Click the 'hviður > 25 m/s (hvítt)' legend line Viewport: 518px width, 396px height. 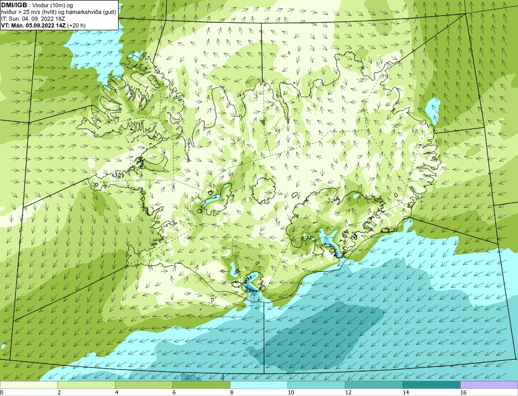[x=59, y=12]
